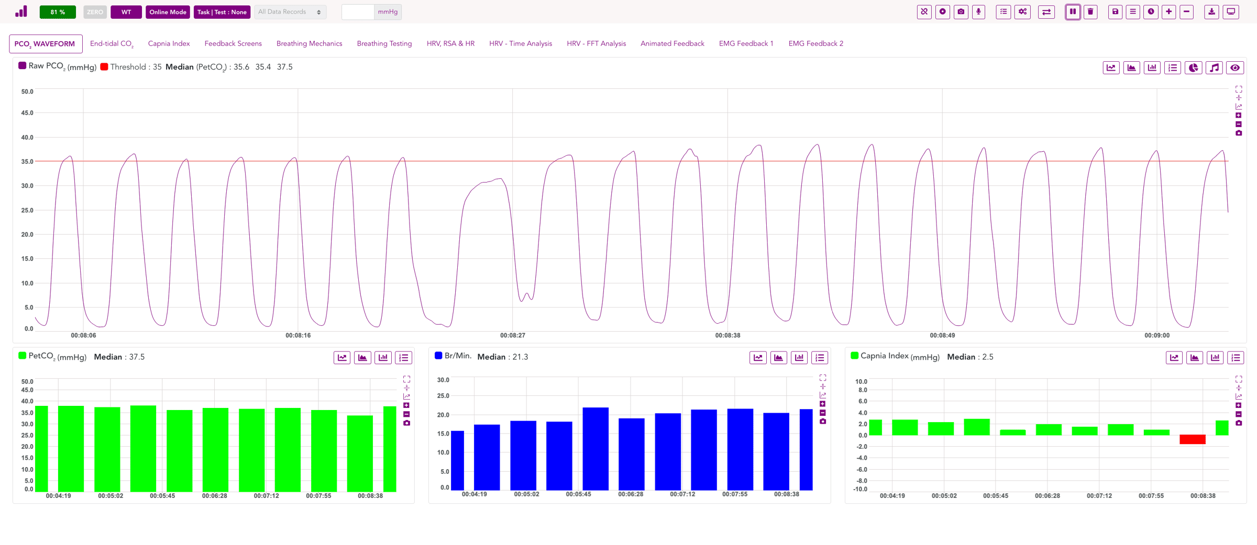1257x545 pixels.
Task: Switch to Breathing Mechanics tab
Action: 309,43
